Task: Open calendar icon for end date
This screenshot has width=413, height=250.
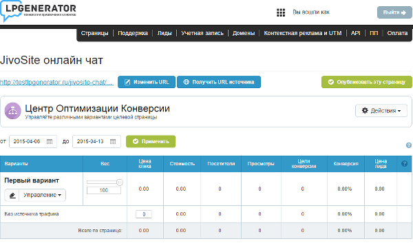Action: (113, 141)
